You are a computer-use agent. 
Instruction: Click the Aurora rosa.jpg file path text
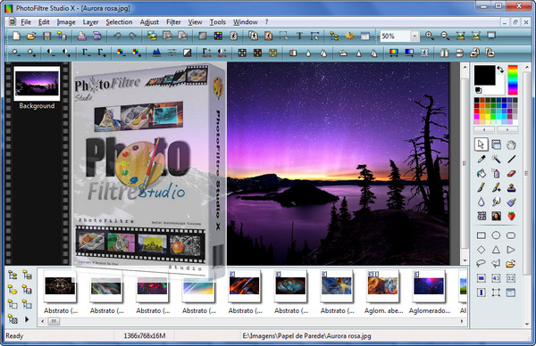(x=306, y=336)
